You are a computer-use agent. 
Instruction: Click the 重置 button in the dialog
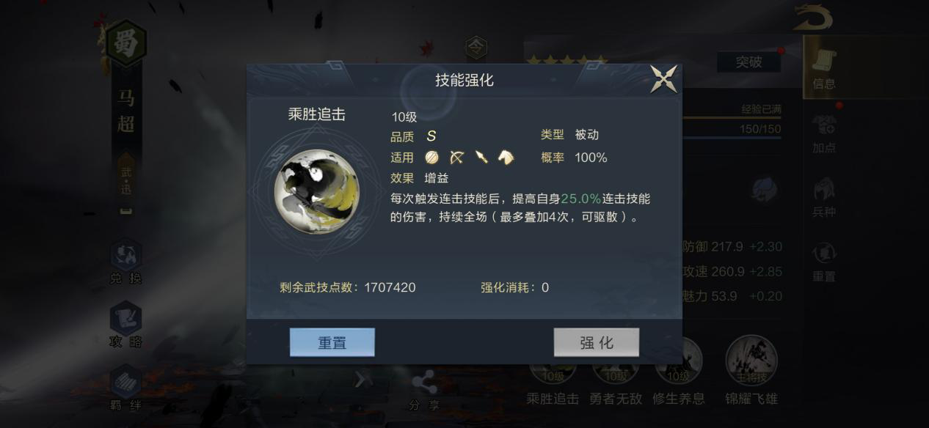[332, 342]
